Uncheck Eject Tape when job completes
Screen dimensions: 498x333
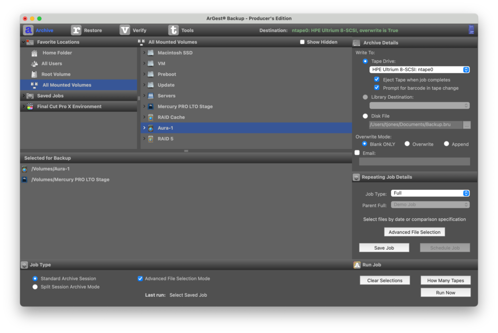377,80
